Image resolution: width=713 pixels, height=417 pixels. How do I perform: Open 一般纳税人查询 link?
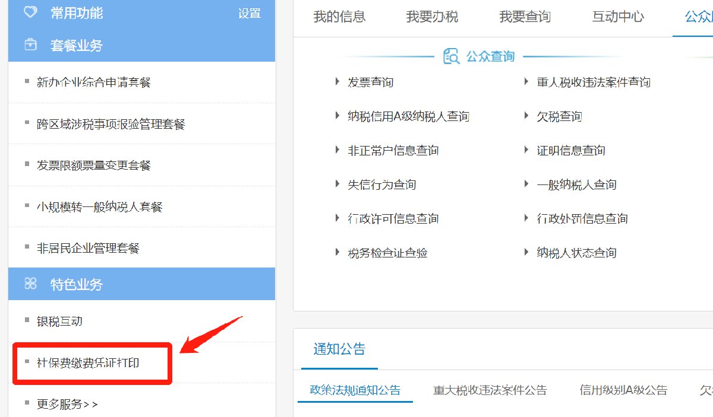pos(576,185)
